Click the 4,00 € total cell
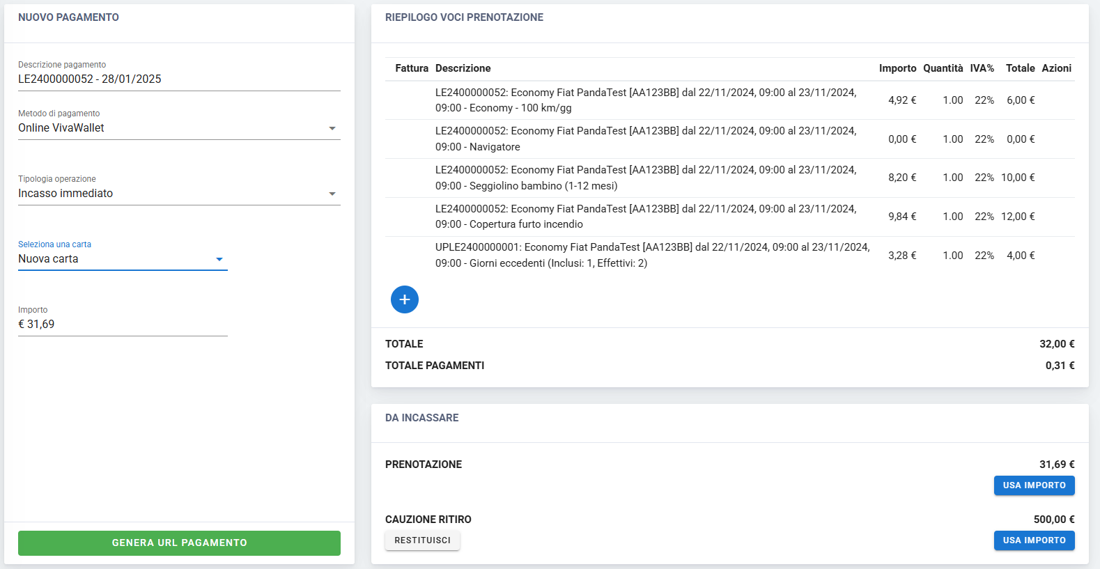The image size is (1100, 569). click(1021, 256)
